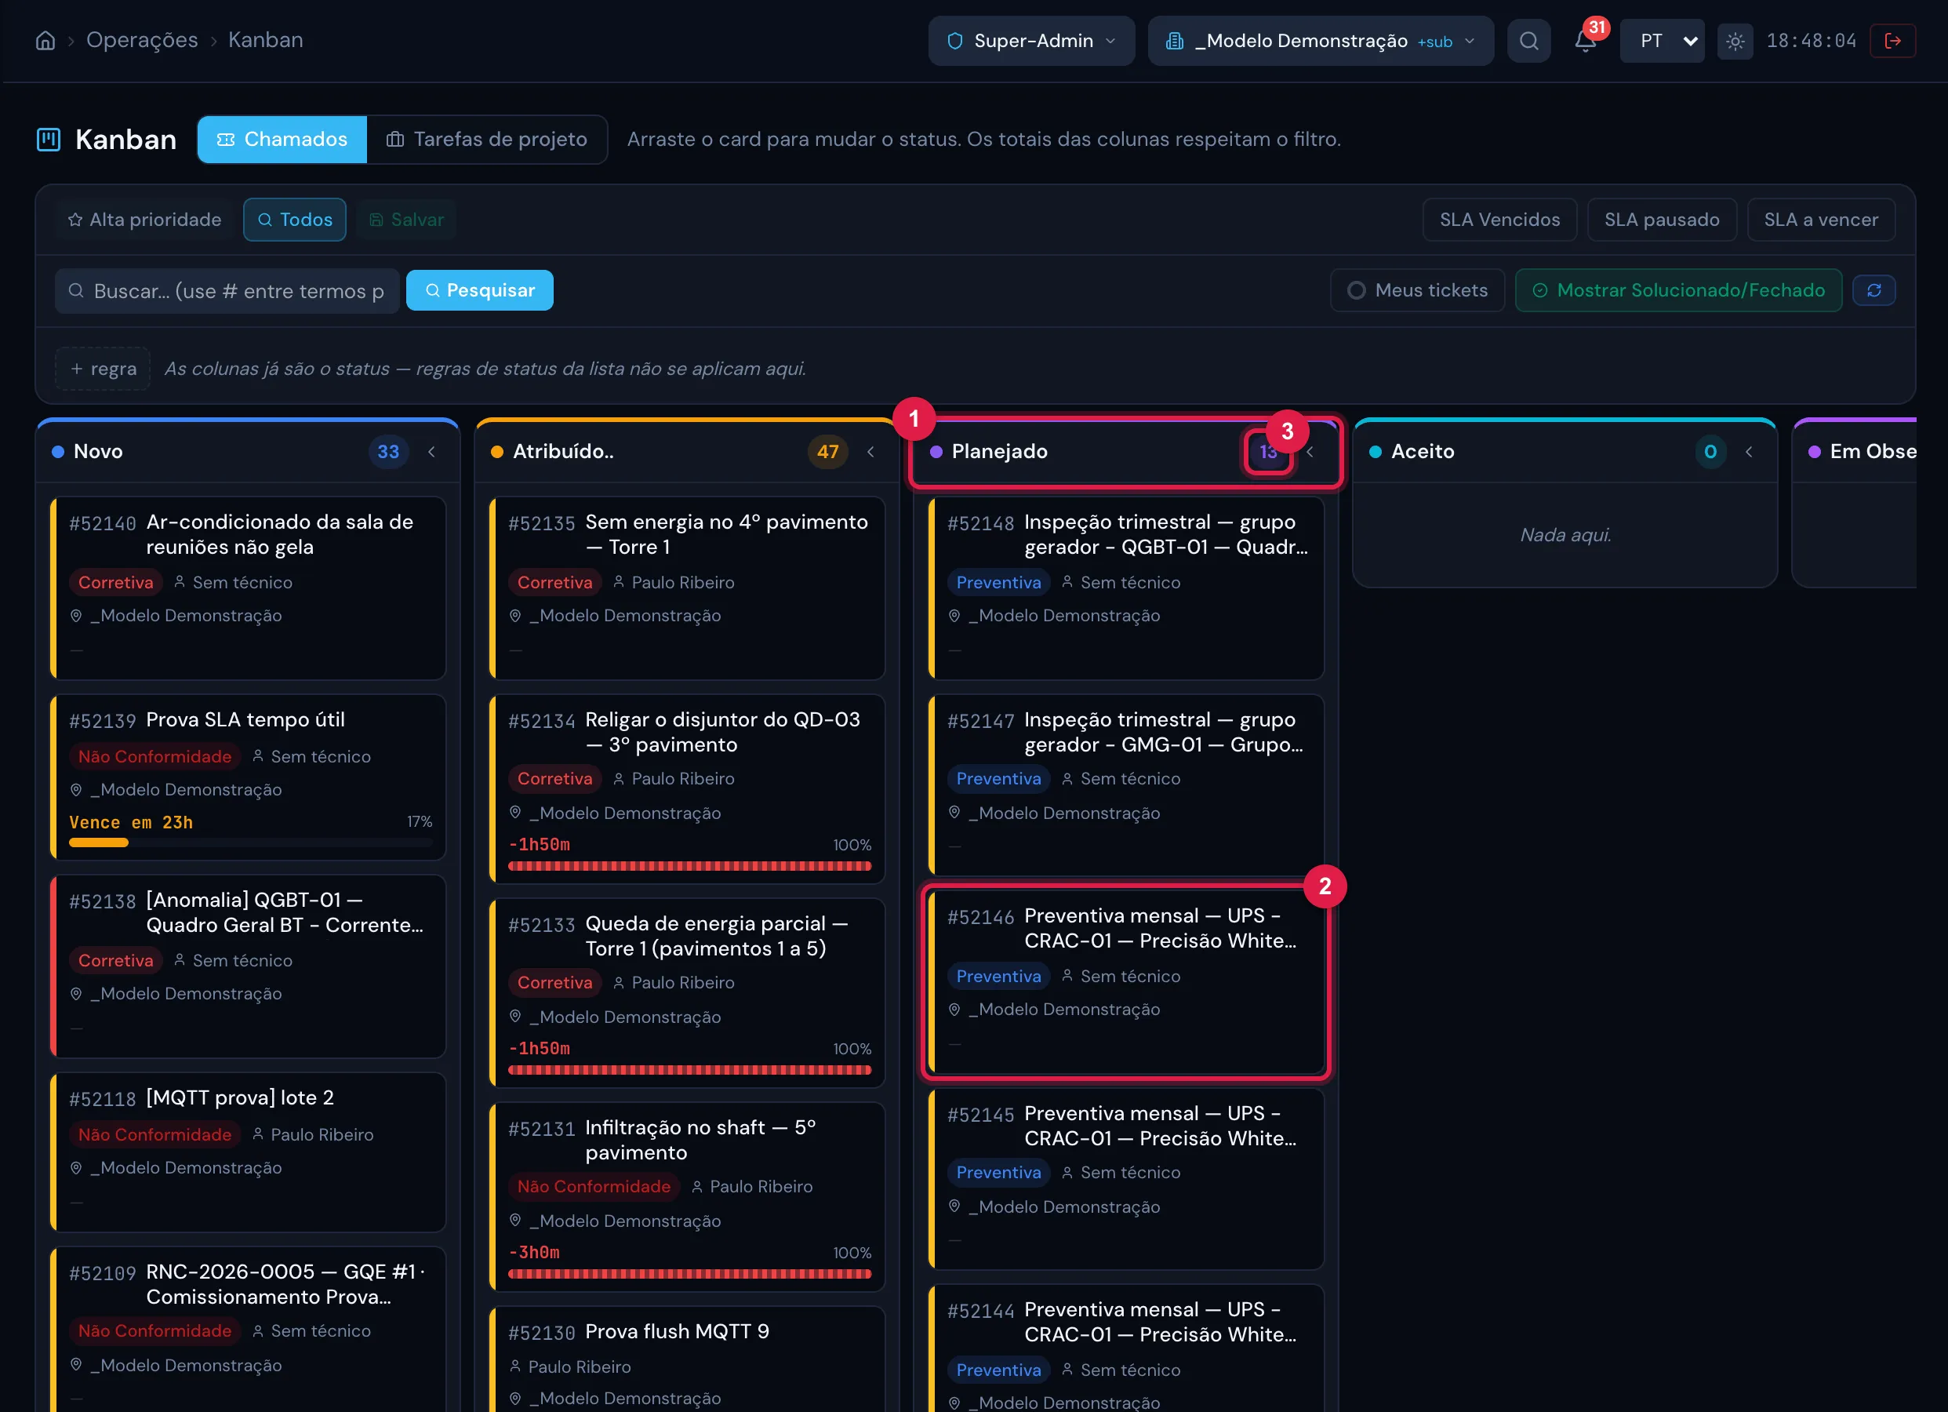Open ticket #52130 Prova flush MQTT 9
Viewport: 1948px width, 1412px height.
pos(687,1359)
